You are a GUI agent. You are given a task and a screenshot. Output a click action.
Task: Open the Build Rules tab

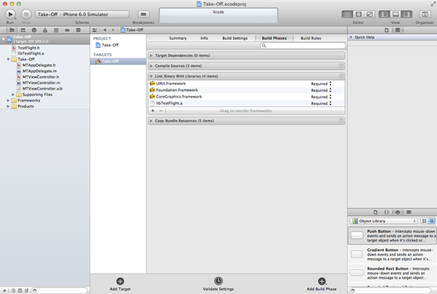pyautogui.click(x=311, y=38)
